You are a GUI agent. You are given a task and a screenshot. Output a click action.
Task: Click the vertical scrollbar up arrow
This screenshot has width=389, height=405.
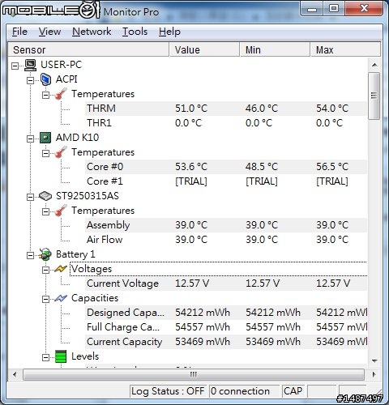pos(374,65)
